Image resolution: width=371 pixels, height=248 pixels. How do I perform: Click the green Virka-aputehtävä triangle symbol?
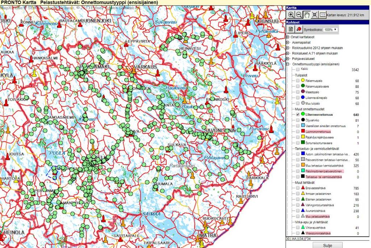303,227
